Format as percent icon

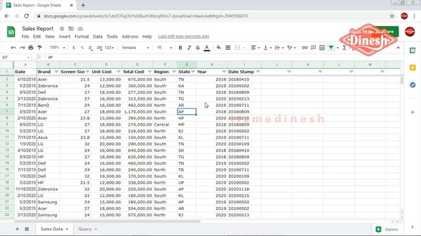[x=82, y=48]
